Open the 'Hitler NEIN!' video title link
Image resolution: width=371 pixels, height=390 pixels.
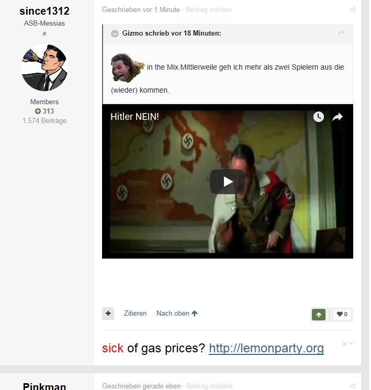tap(134, 117)
